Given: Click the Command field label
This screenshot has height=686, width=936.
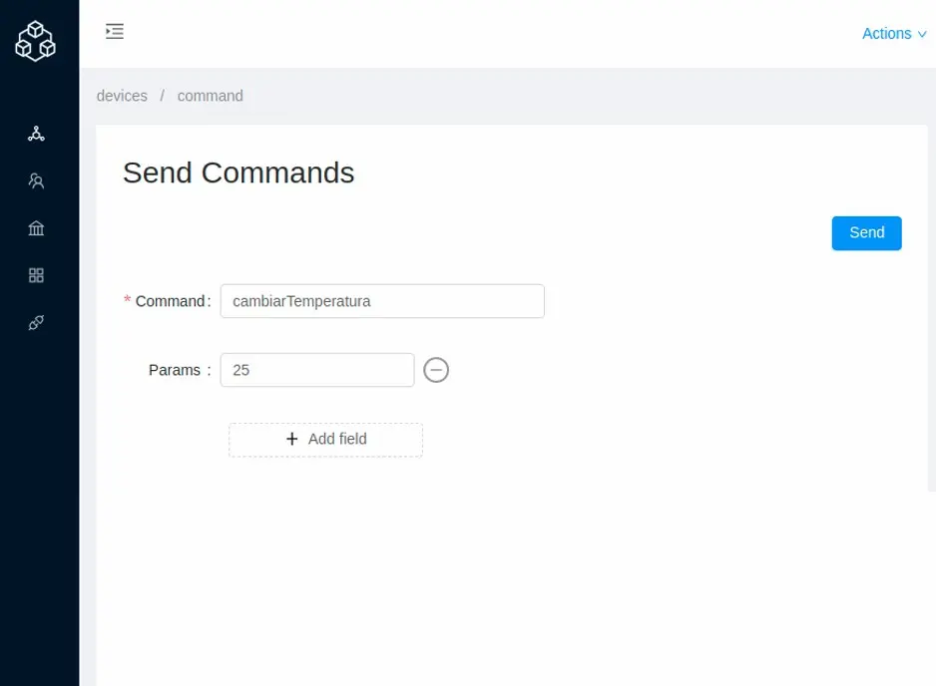Looking at the screenshot, I should pos(171,301).
